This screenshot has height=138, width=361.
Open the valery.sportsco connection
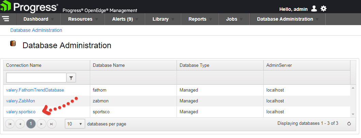(x=21, y=112)
